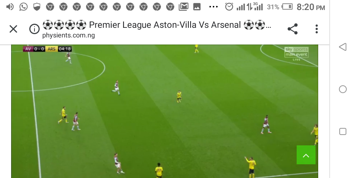Screen dimensions: 356x178
Task: Close the Chrome custom tab with X
Action: (13, 29)
